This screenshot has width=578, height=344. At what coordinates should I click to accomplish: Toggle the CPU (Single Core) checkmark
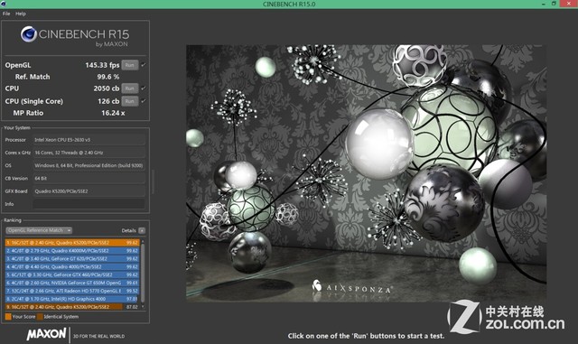coord(144,100)
